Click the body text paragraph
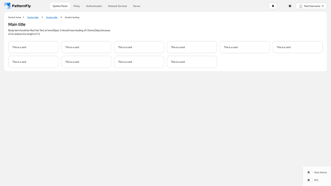This screenshot has height=186, width=331. (59, 32)
